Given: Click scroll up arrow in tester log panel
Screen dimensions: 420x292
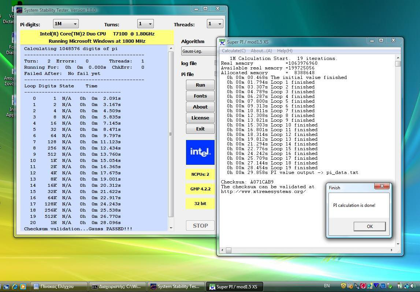Looking at the screenshot, I should tap(171, 48).
